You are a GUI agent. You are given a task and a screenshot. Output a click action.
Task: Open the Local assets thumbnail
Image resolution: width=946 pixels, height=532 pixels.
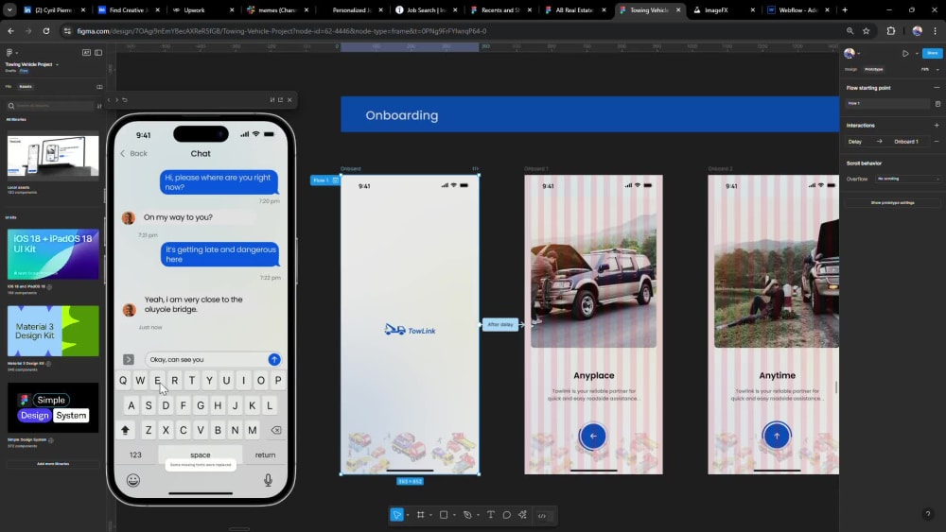coord(53,156)
